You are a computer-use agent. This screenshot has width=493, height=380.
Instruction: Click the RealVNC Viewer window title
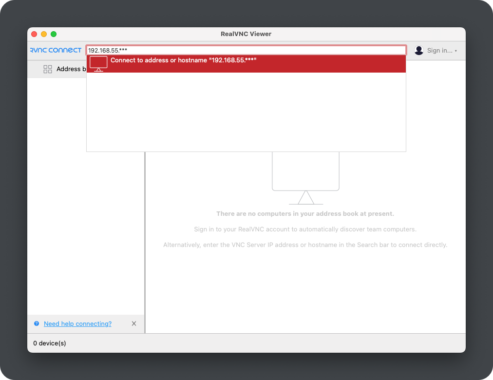click(x=246, y=34)
